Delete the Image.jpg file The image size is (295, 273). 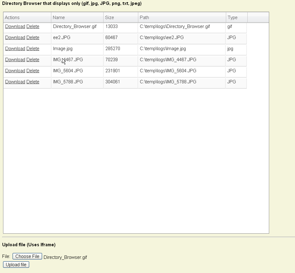point(33,49)
